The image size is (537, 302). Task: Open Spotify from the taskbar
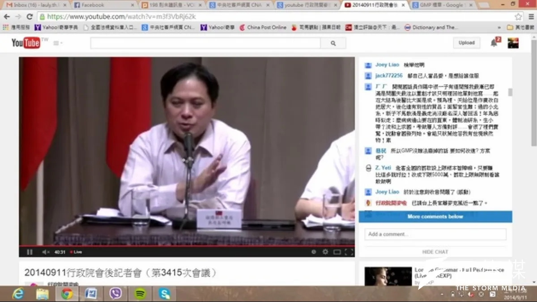[x=140, y=293]
